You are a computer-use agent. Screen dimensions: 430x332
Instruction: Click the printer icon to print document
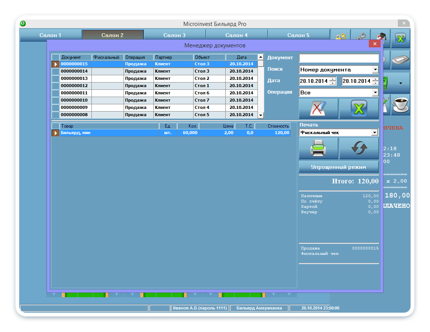318,148
